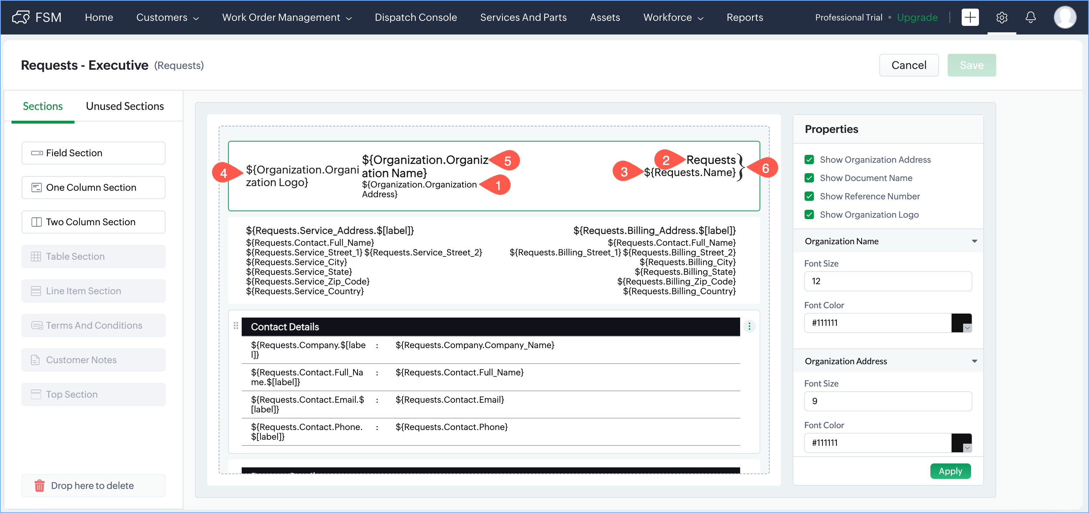The image size is (1089, 513).
Task: Open Contact Details three-dot menu
Action: coord(749,327)
